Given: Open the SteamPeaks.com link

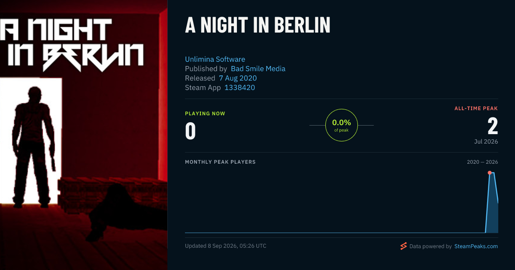Looking at the screenshot, I should pyautogui.click(x=476, y=246).
